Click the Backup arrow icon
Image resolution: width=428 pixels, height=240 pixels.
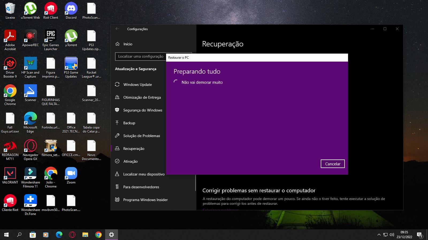(x=117, y=123)
